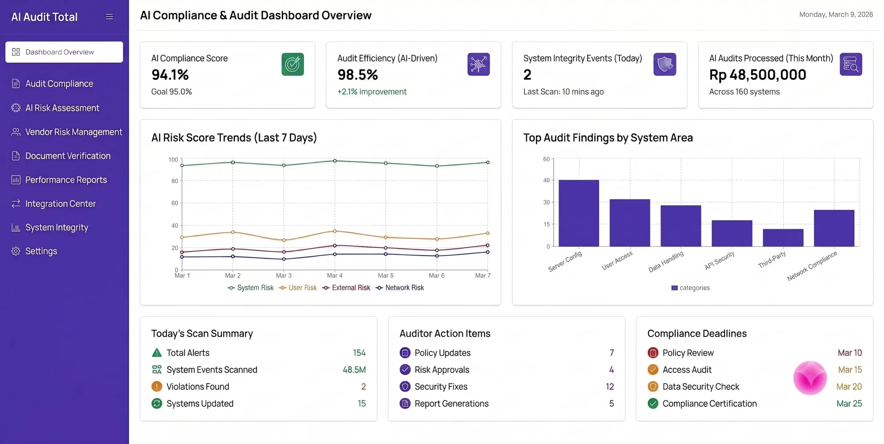884x444 pixels.
Task: Click the Violations Found exclamation icon
Action: [157, 386]
